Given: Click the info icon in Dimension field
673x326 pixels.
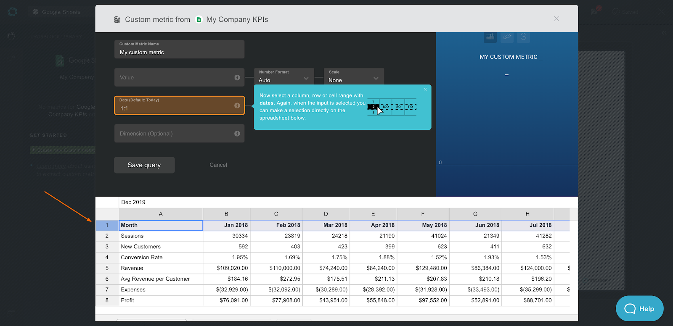Looking at the screenshot, I should pos(237,134).
